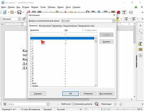Click the unordered list toolbar icon
Viewport: 144px width, 111px height.
[126, 19]
